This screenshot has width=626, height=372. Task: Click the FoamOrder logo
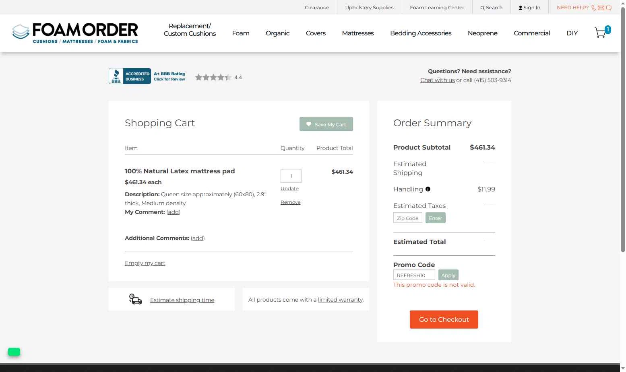(75, 33)
